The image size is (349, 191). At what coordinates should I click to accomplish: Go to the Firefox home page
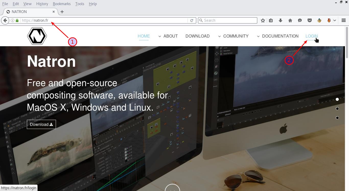point(290,20)
